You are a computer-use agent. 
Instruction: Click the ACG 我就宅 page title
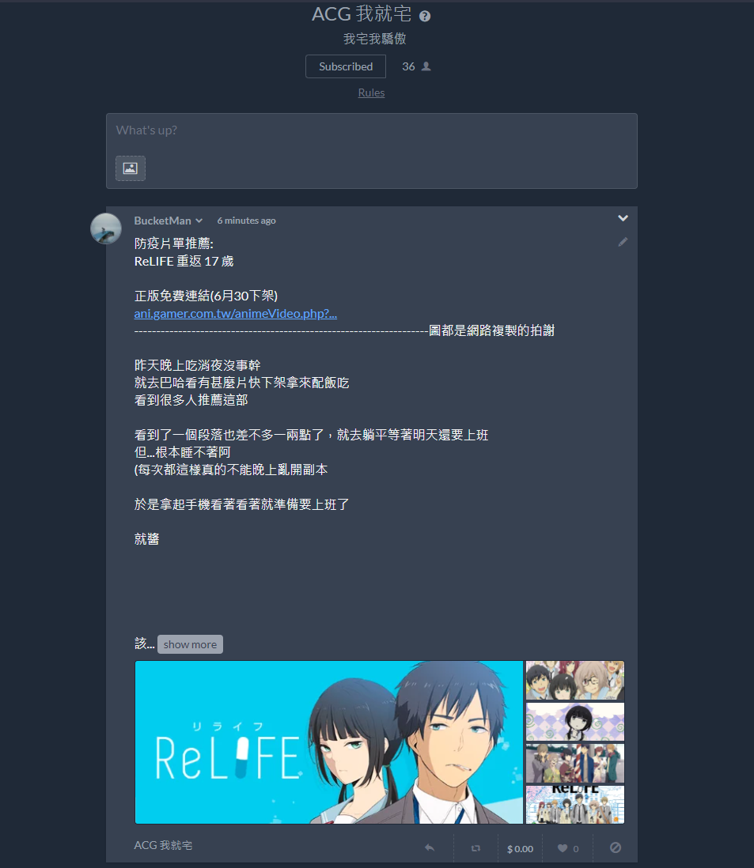click(362, 14)
